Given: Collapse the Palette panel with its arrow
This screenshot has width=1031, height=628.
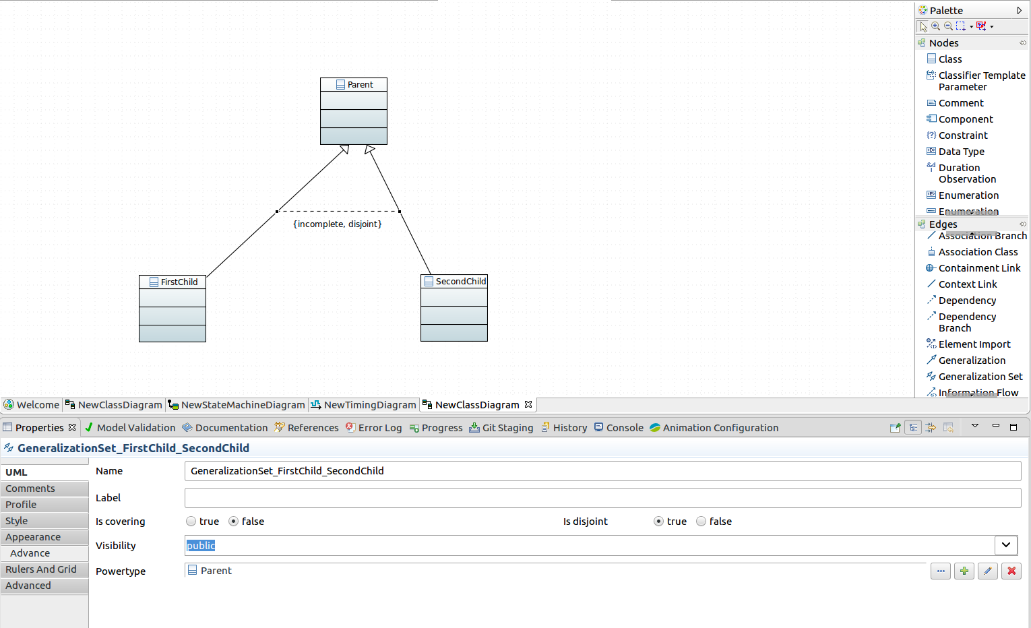Looking at the screenshot, I should click(1019, 11).
